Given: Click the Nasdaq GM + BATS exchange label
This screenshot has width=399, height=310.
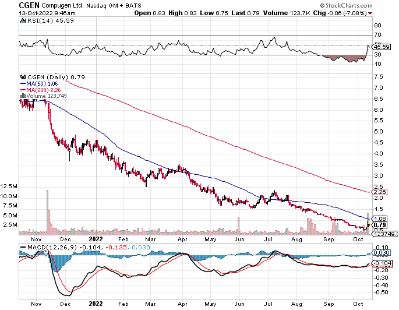Looking at the screenshot, I should tap(114, 5).
